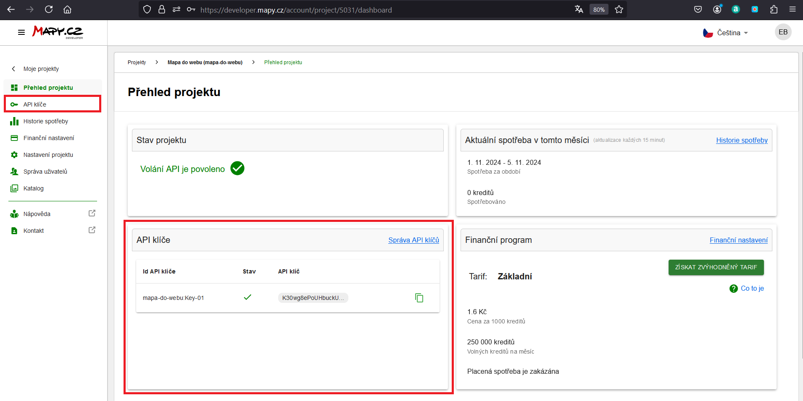
Task: Follow the Správa API klíčů link
Action: pos(413,240)
